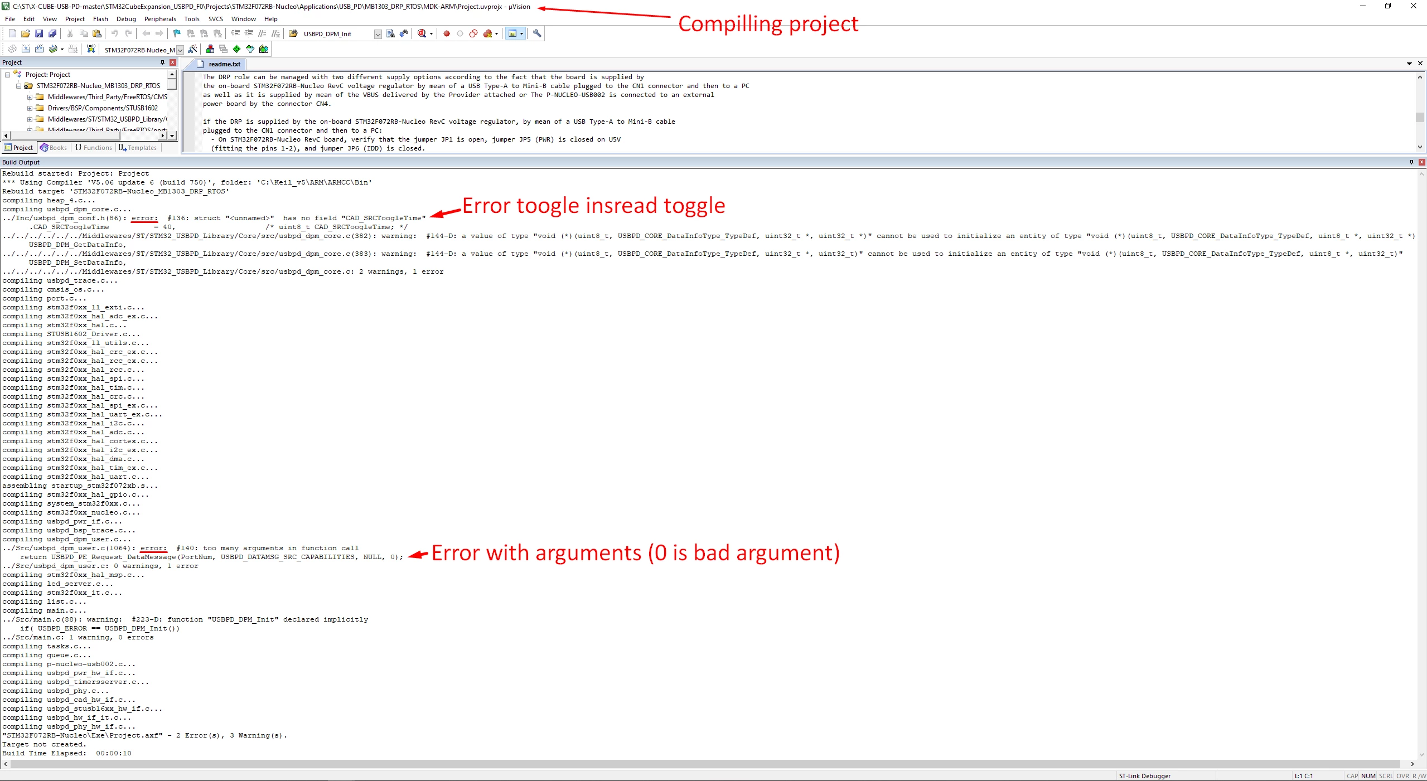Viewport: 1427px width, 781px height.
Task: Expand the Drivers/BSP/Components/STUSB1602 folder
Action: [x=30, y=108]
